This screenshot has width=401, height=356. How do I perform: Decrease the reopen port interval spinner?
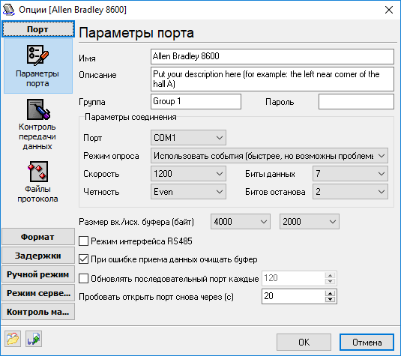pyautogui.click(x=330, y=300)
